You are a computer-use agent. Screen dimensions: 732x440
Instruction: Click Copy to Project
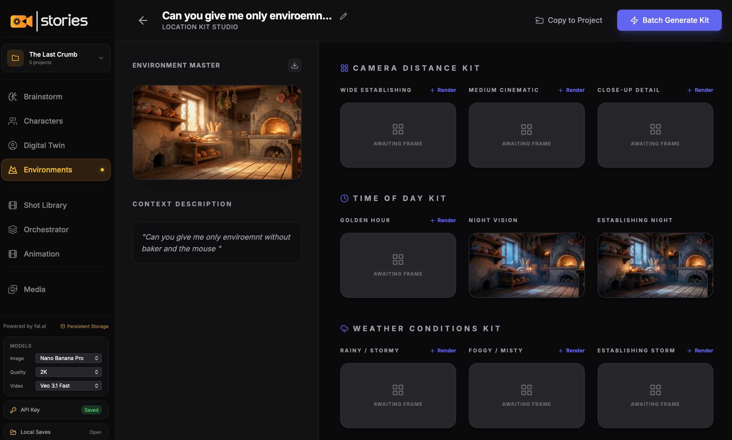568,20
